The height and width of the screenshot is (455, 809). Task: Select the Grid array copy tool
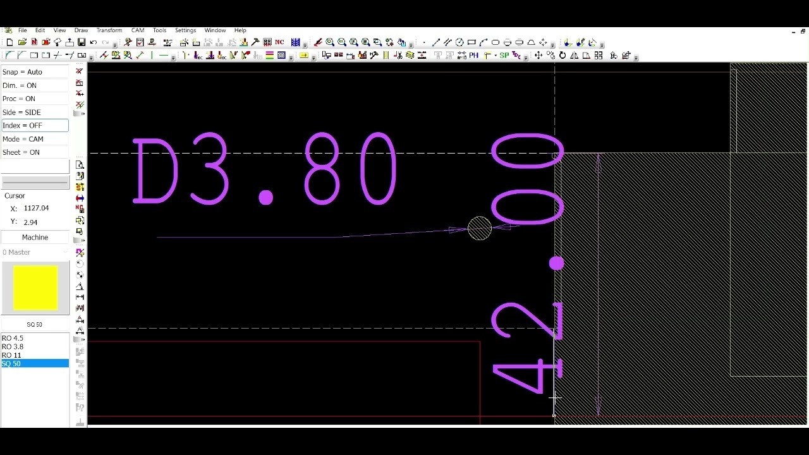pos(599,56)
